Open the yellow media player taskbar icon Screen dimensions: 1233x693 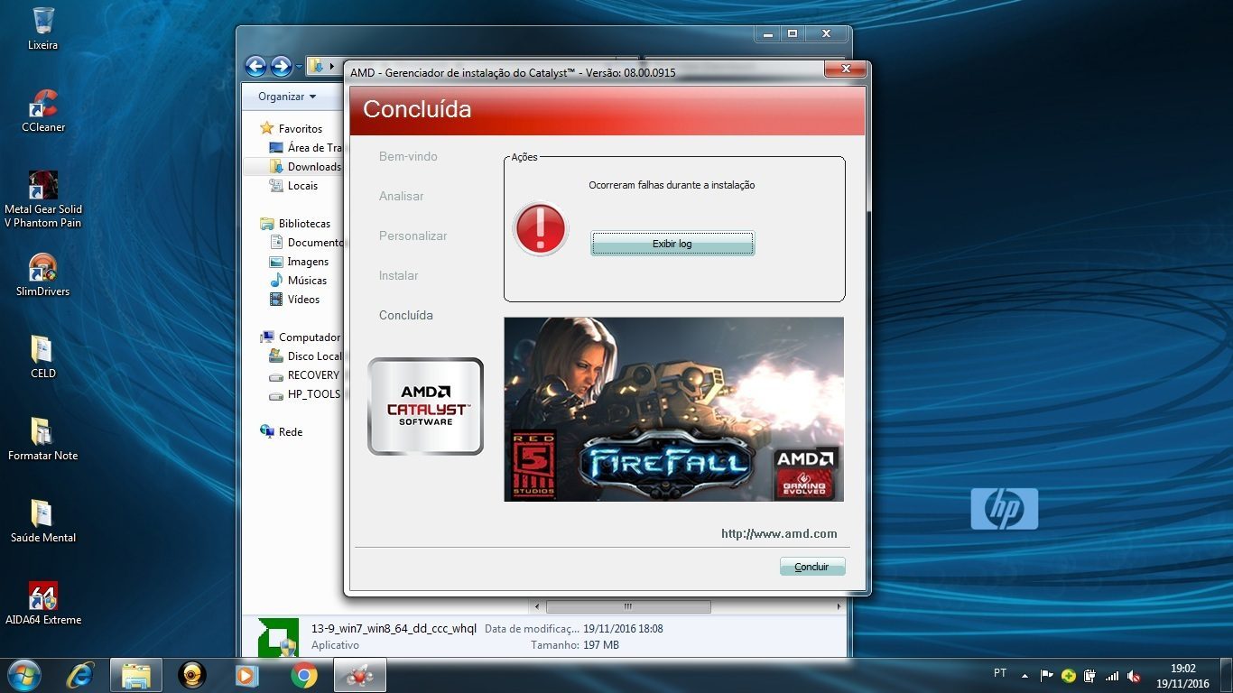coord(192,675)
